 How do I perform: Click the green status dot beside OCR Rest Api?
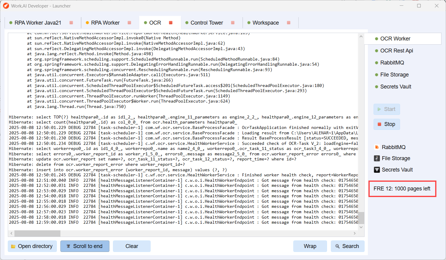(x=377, y=51)
